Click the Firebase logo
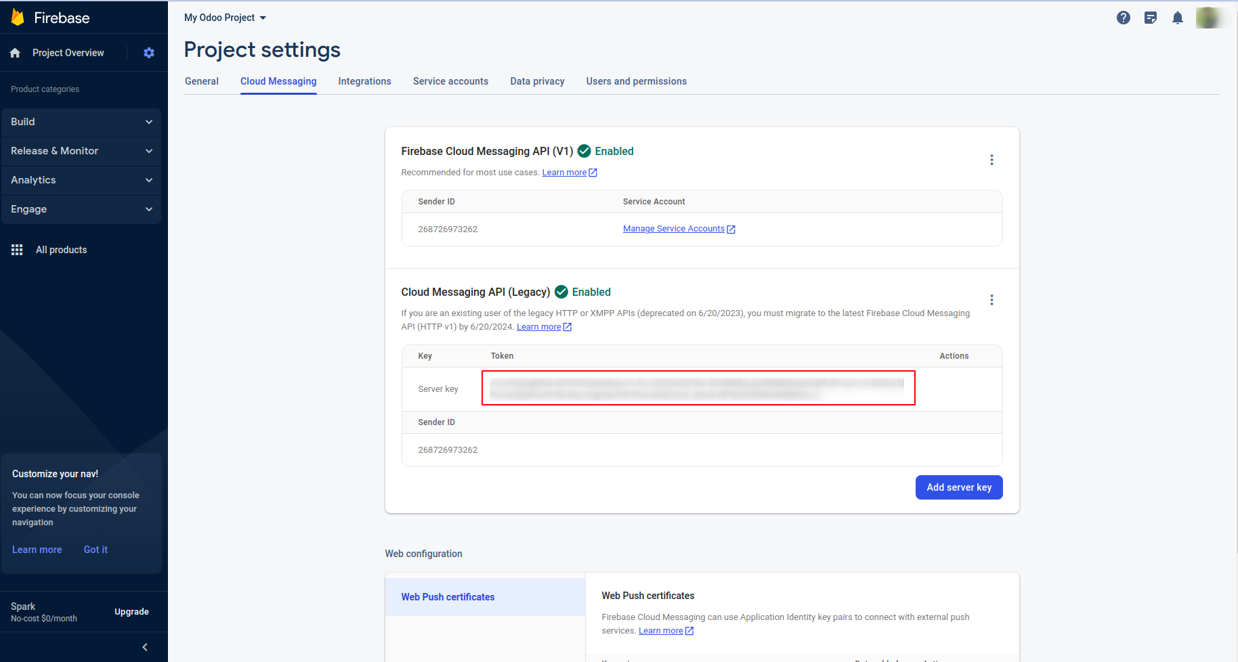Screen dimensions: 1238x662 (18, 18)
